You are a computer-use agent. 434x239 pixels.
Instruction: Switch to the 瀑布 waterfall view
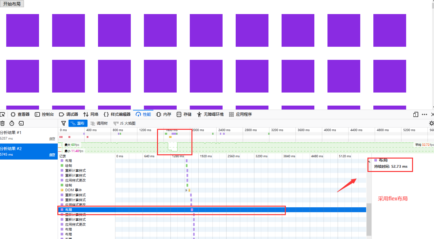78,123
